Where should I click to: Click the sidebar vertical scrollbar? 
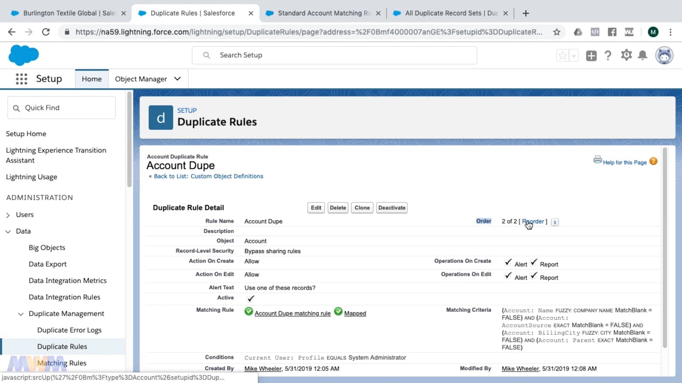pyautogui.click(x=129, y=139)
